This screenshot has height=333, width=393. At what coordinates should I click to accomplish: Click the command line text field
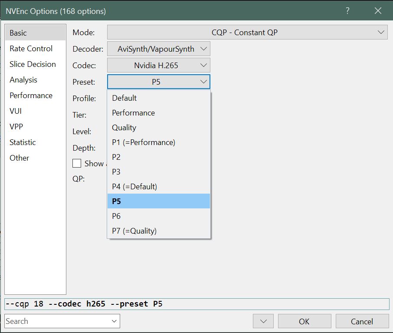click(197, 304)
